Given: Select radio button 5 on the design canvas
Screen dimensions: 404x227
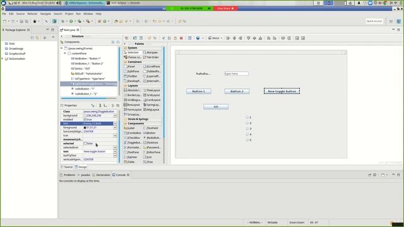Looking at the screenshot, I should coord(247,140).
